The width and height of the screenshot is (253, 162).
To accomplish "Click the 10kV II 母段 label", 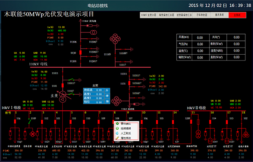I will (x=196, y=108).
